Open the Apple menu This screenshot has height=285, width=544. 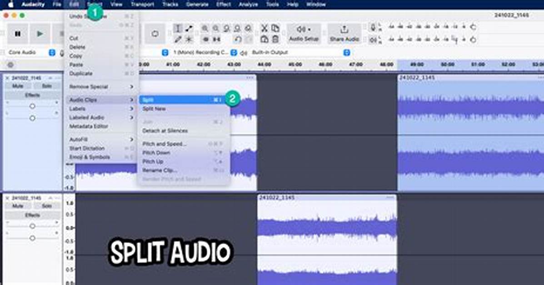click(10, 5)
